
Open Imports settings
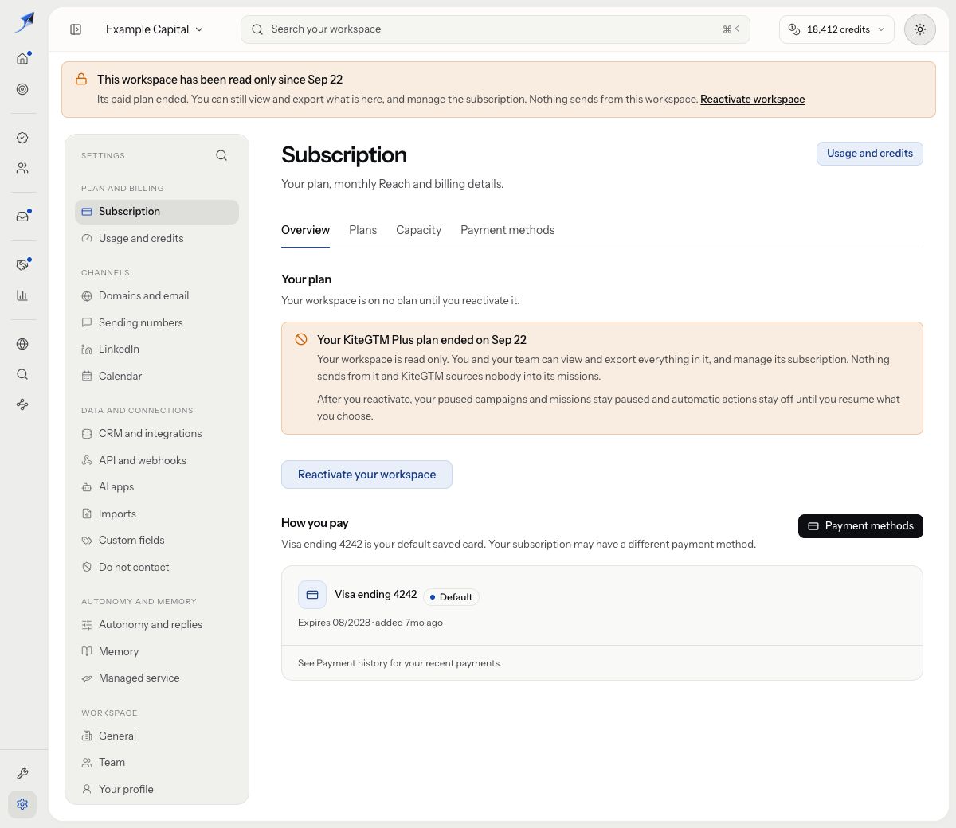157,514
